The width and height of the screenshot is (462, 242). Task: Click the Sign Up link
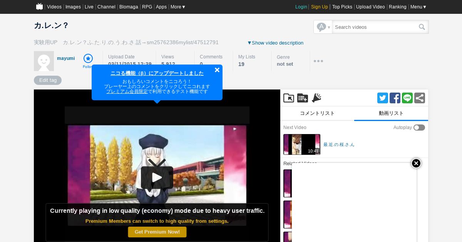320,7
